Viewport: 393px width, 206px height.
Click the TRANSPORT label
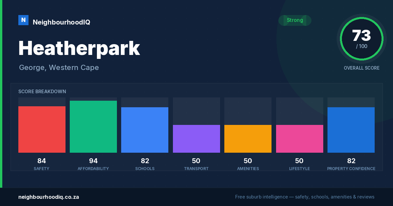(x=196, y=169)
